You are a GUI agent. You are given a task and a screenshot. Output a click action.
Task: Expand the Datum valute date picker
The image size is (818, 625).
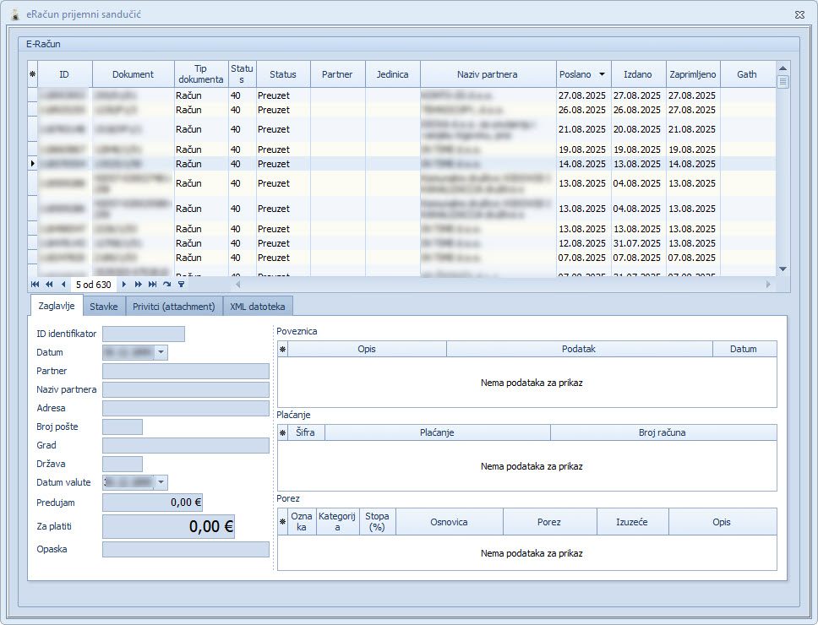161,483
